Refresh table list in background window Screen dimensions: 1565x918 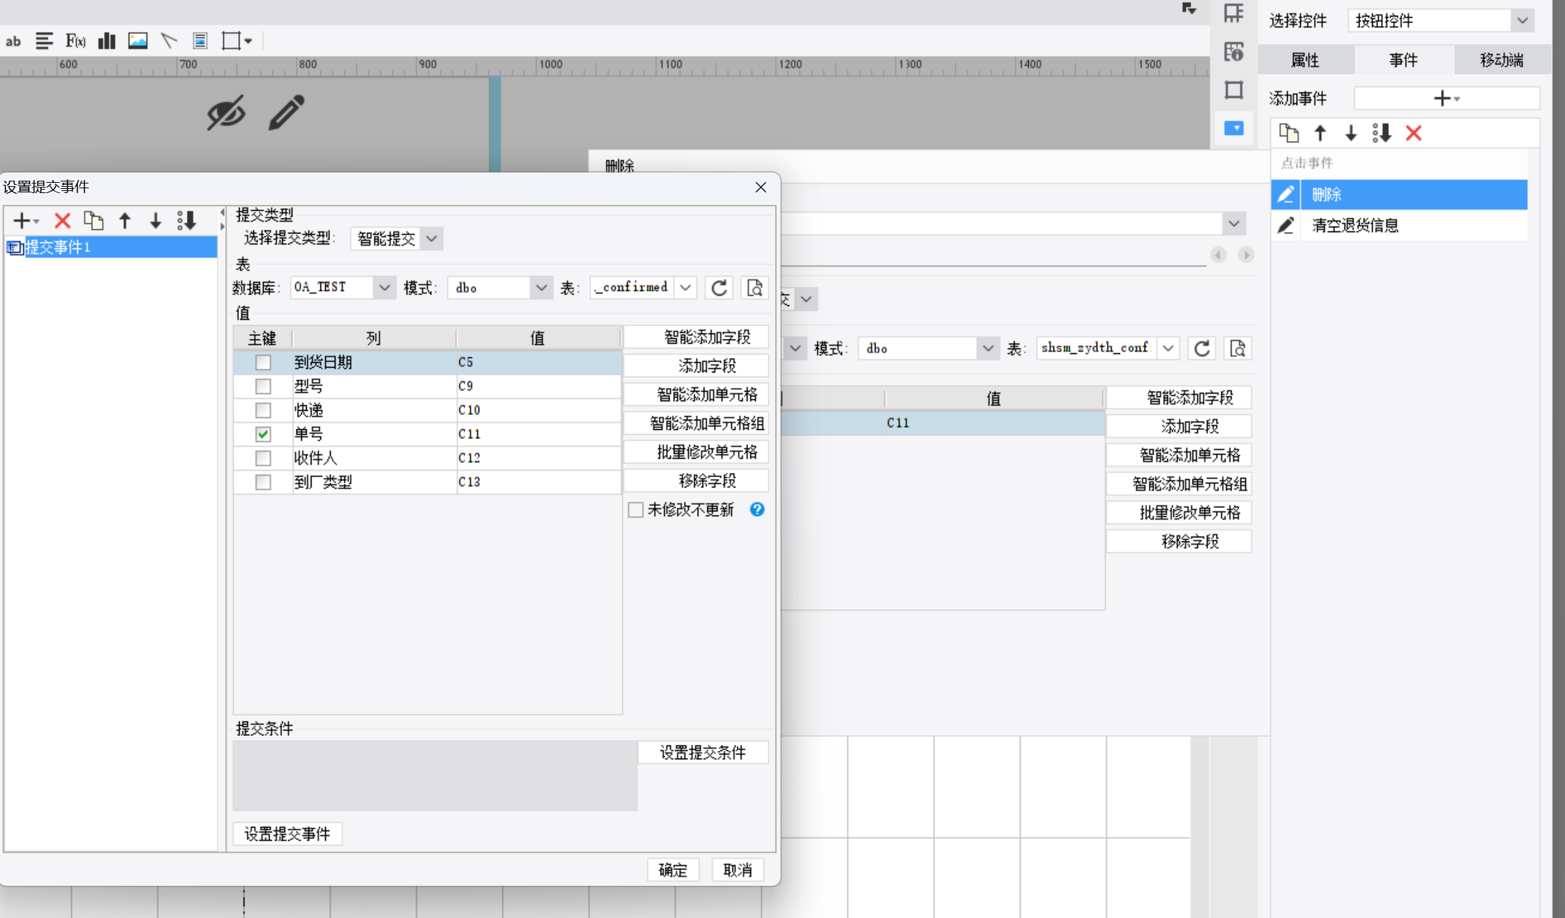[x=1202, y=348]
